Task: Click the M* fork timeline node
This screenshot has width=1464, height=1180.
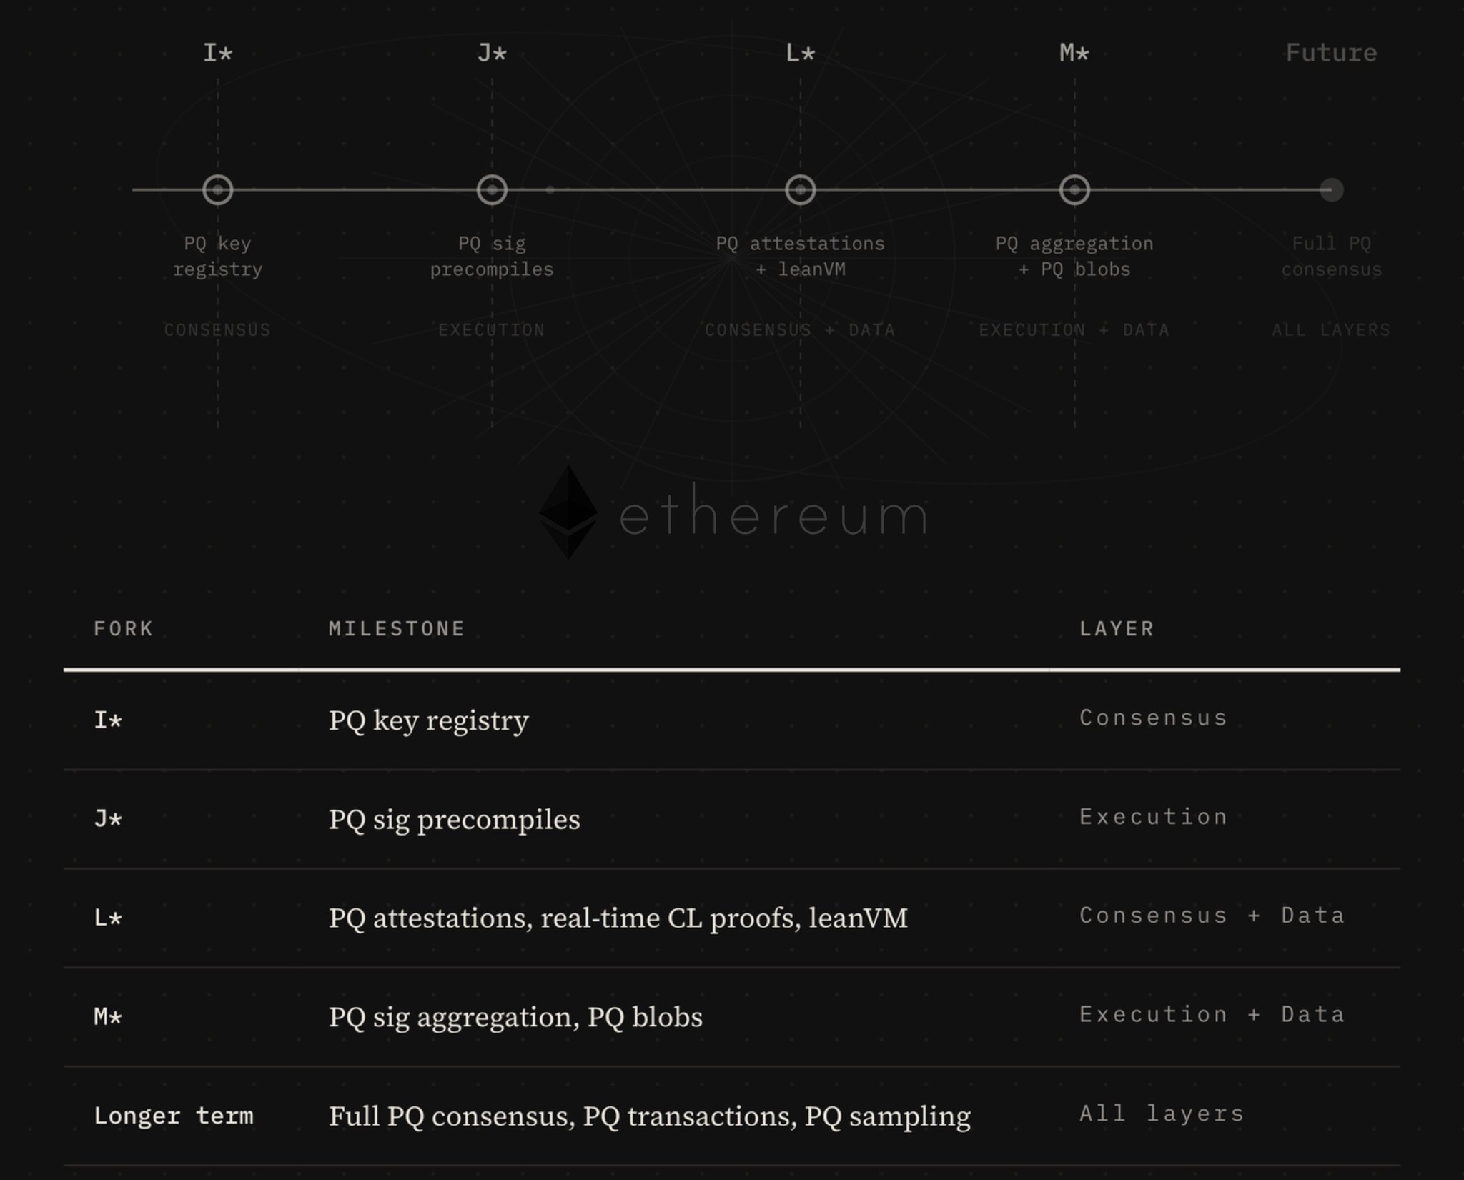Action: coord(1074,190)
